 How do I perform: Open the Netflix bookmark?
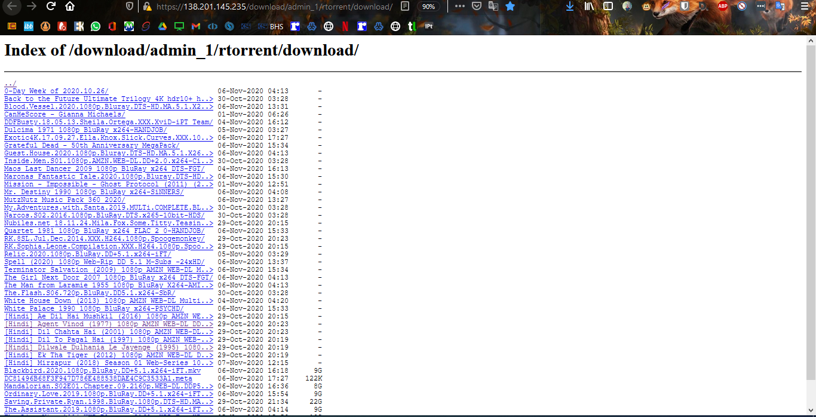point(345,26)
